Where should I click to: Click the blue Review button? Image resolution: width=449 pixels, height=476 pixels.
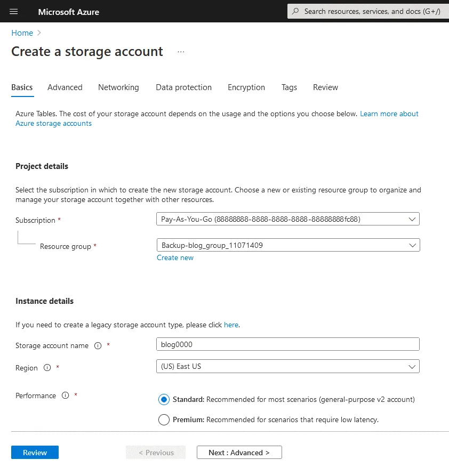(35, 453)
